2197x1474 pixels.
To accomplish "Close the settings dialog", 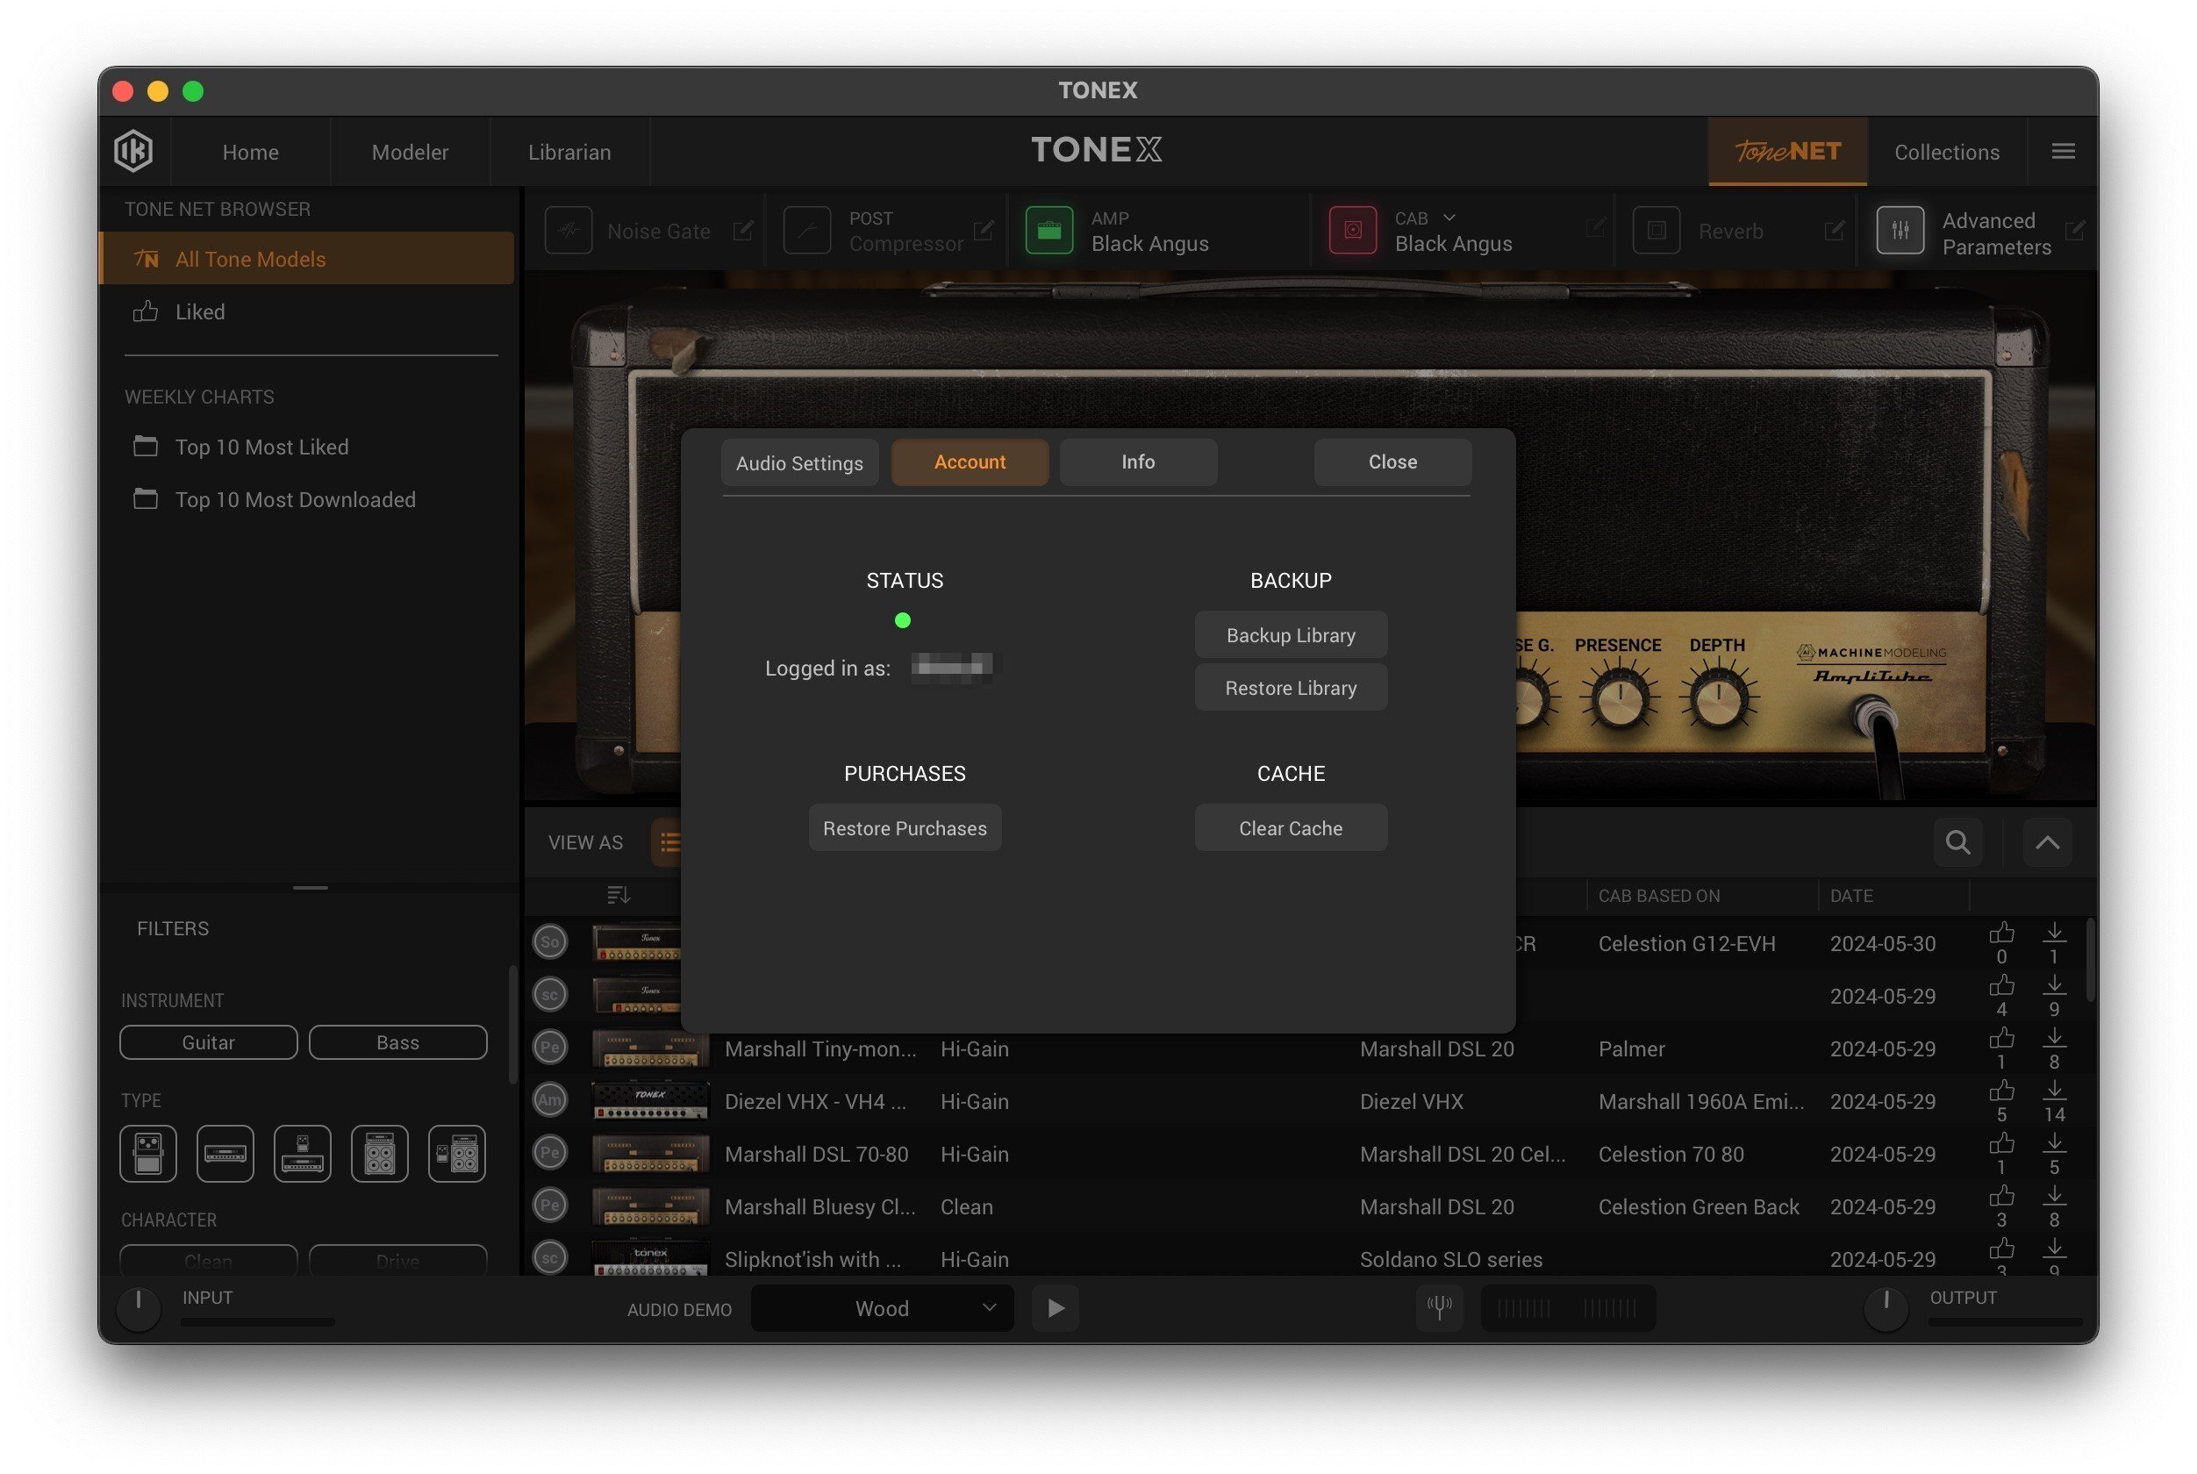I will tap(1392, 462).
